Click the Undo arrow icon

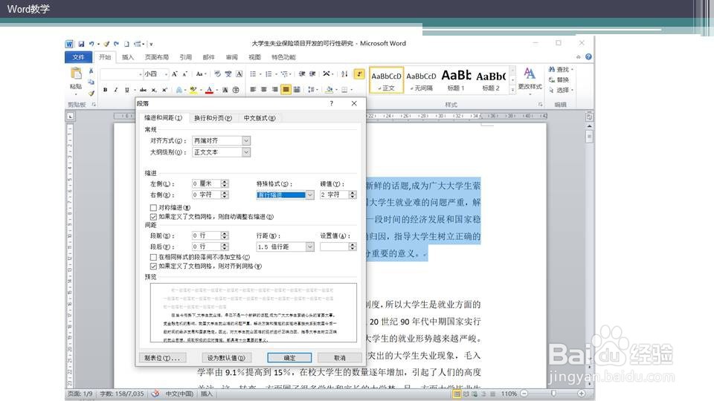(x=91, y=44)
